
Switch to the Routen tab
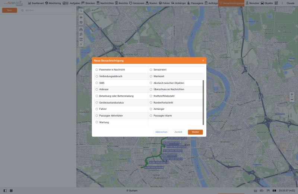coord(152,3)
